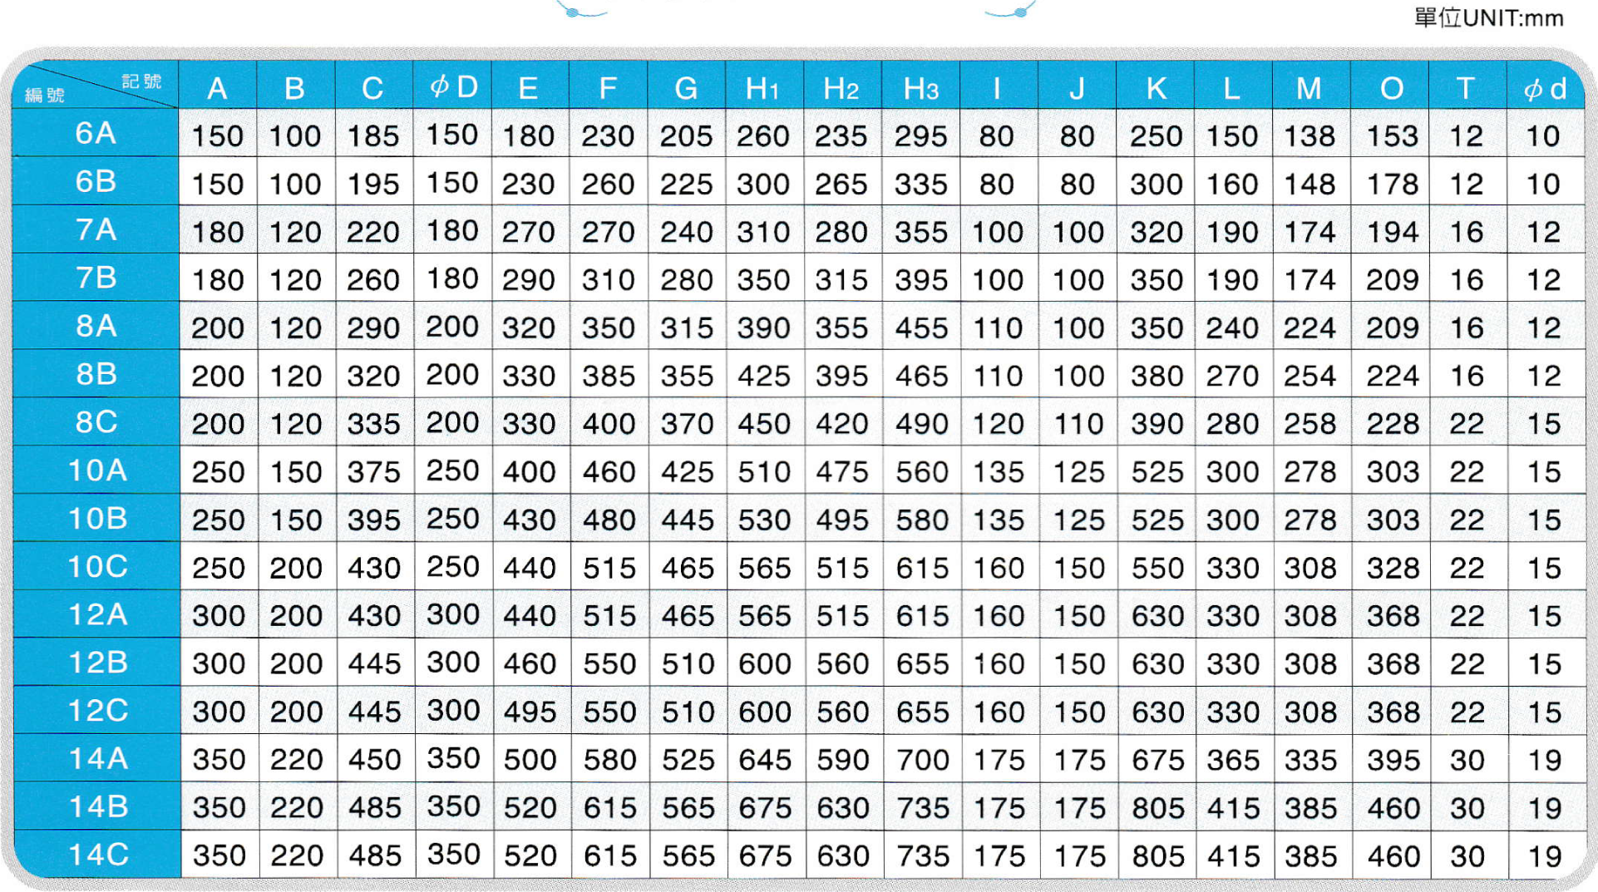Click value 460 in row 12B, column E
This screenshot has width=1598, height=892.
click(x=529, y=665)
